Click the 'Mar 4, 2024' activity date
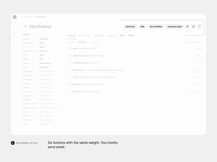217x162 pixels. click(x=196, y=91)
